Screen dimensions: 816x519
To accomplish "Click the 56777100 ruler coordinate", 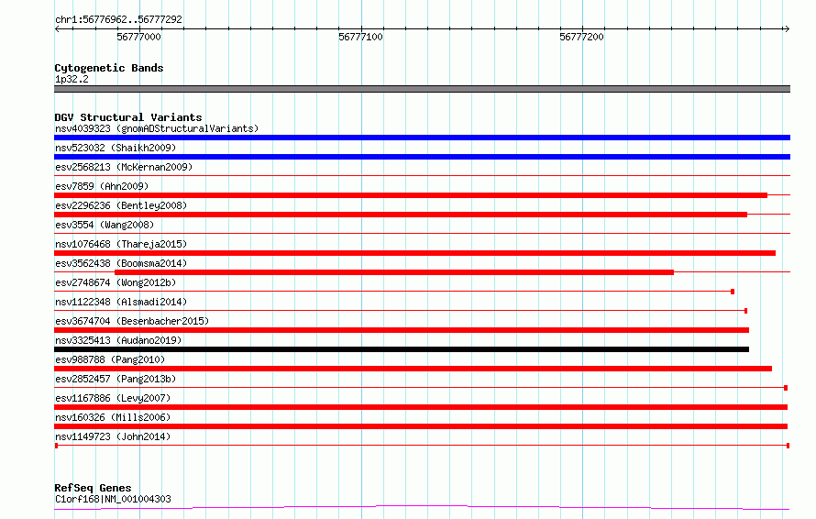I will pyautogui.click(x=360, y=37).
